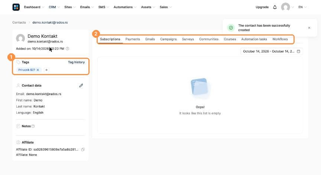This screenshot has height=175, width=321.
Task: Open the October 14 date range picker
Action: 272,51
